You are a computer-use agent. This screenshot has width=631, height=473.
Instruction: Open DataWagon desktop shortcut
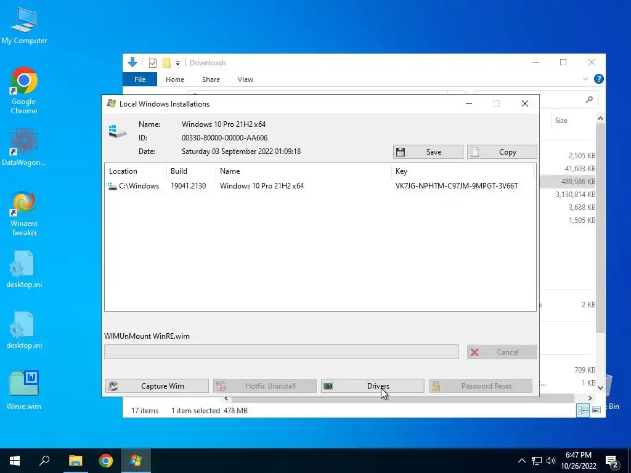point(24,147)
